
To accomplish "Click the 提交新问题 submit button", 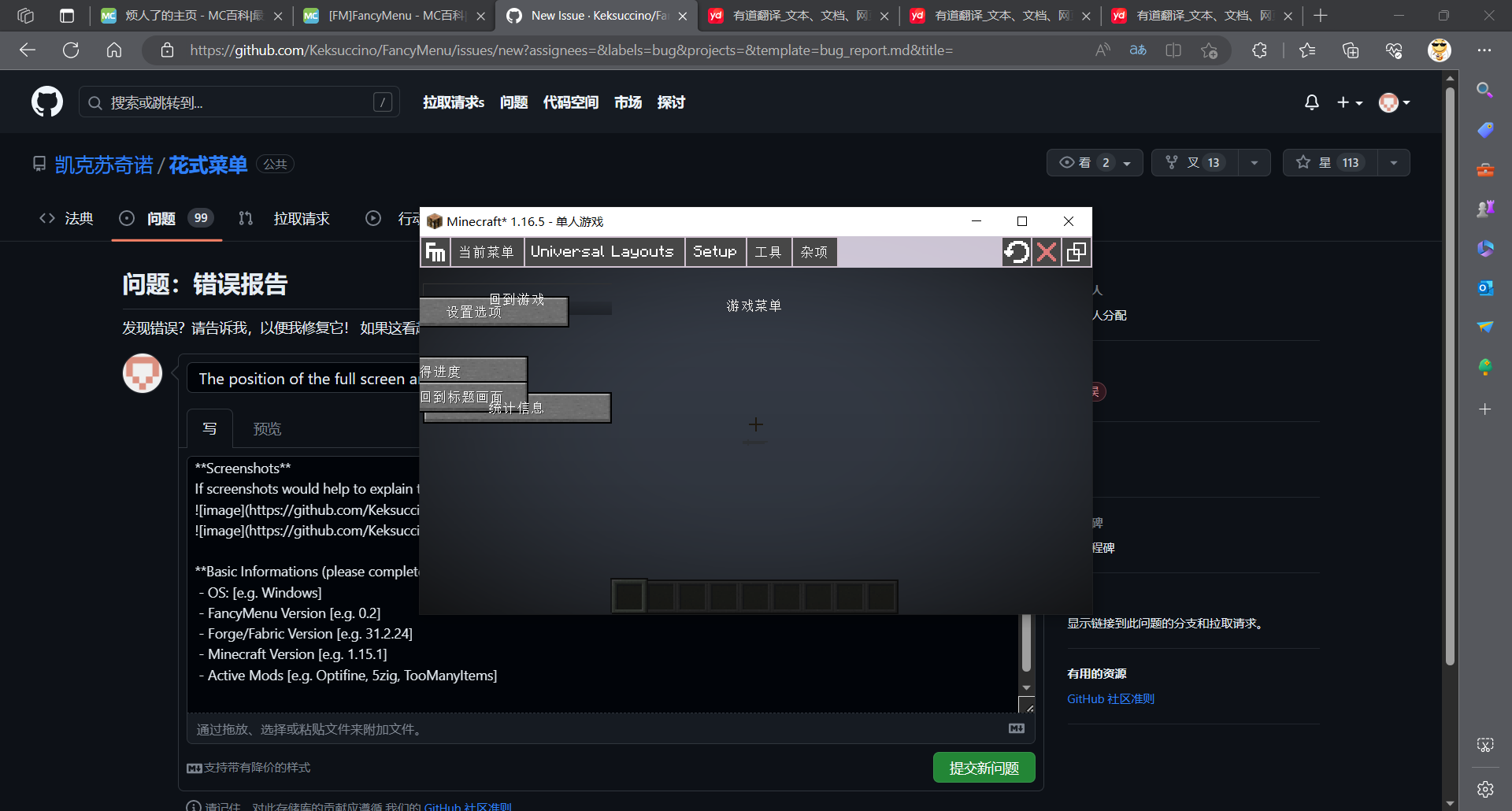I will 984,767.
